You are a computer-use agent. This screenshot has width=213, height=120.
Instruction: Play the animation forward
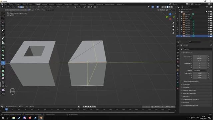coord(90,107)
